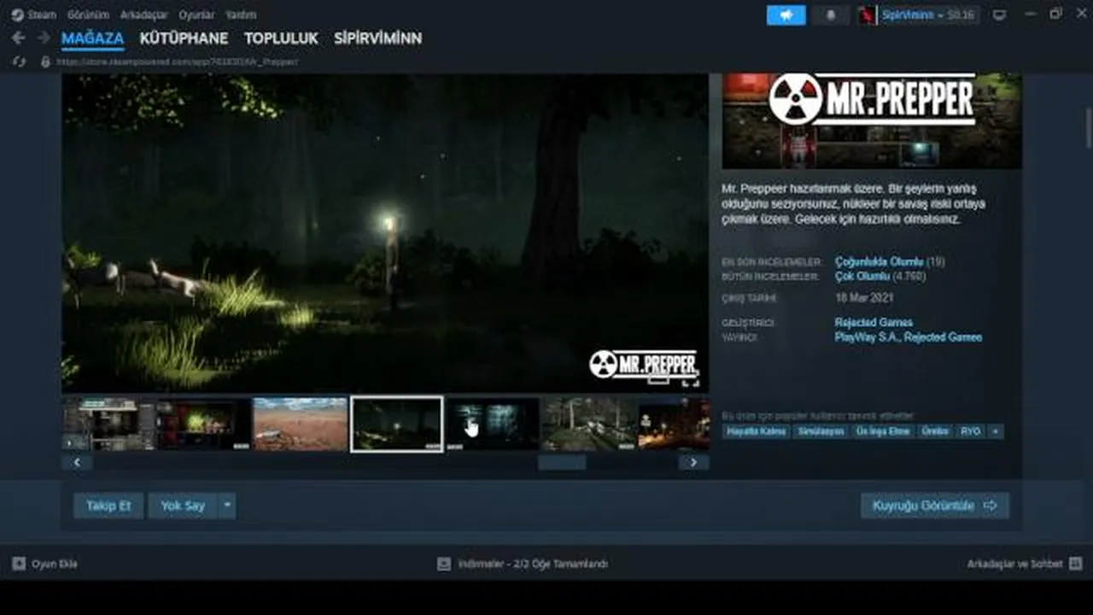1093x615 pixels.
Task: Open the PlayWay S.A. publisher link
Action: (866, 337)
